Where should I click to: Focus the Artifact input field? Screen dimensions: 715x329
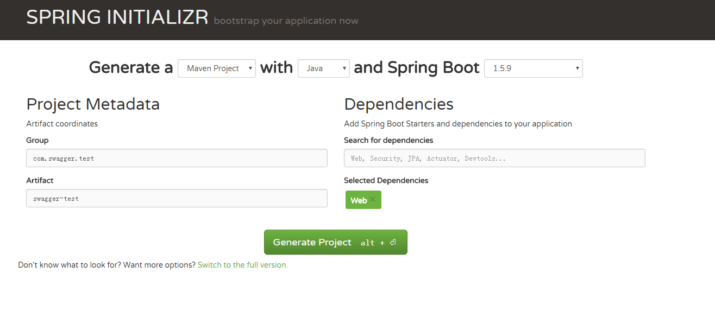[177, 198]
